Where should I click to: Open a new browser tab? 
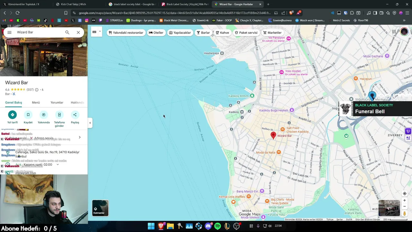coord(268,4)
